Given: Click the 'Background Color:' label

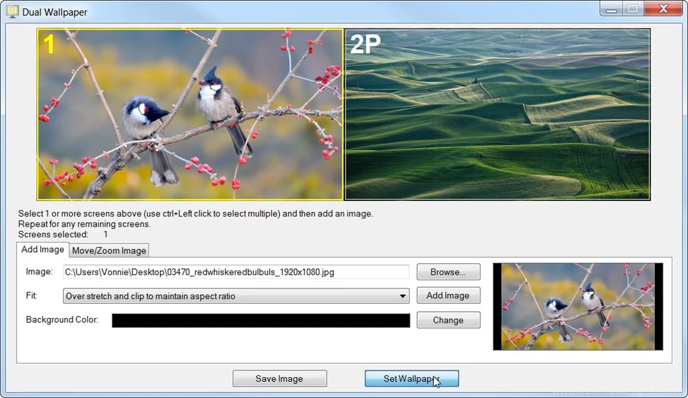Looking at the screenshot, I should coord(62,320).
